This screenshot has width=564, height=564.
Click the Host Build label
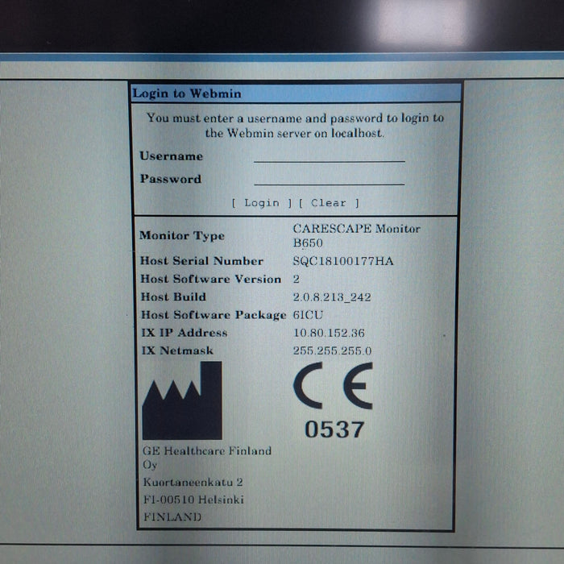(173, 297)
